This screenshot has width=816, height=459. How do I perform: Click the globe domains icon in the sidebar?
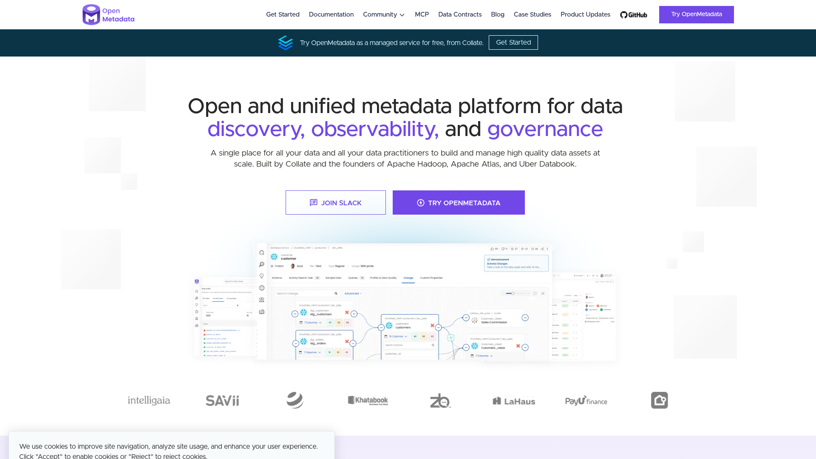click(261, 288)
